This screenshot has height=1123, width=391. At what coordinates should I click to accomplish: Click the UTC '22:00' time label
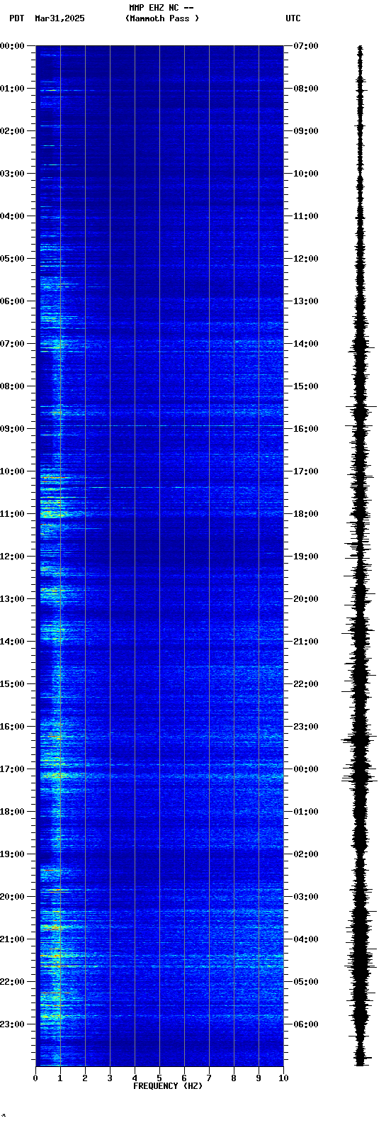(x=306, y=684)
